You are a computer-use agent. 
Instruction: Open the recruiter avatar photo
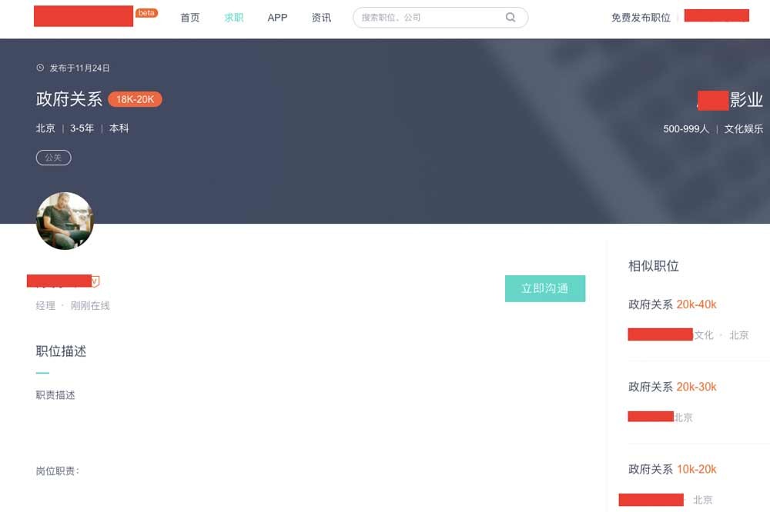pos(65,221)
